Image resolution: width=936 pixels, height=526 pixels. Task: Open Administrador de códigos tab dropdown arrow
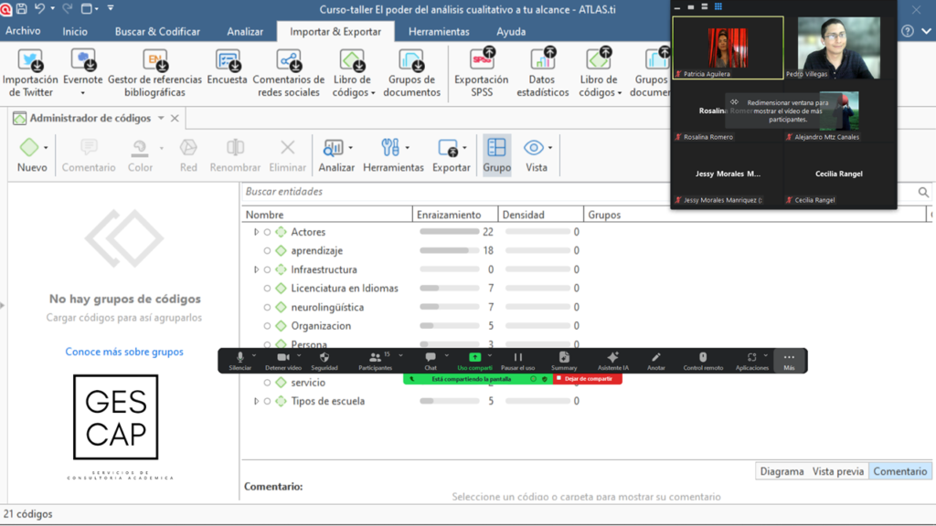161,118
